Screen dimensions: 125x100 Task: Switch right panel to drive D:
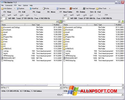[72, 15]
